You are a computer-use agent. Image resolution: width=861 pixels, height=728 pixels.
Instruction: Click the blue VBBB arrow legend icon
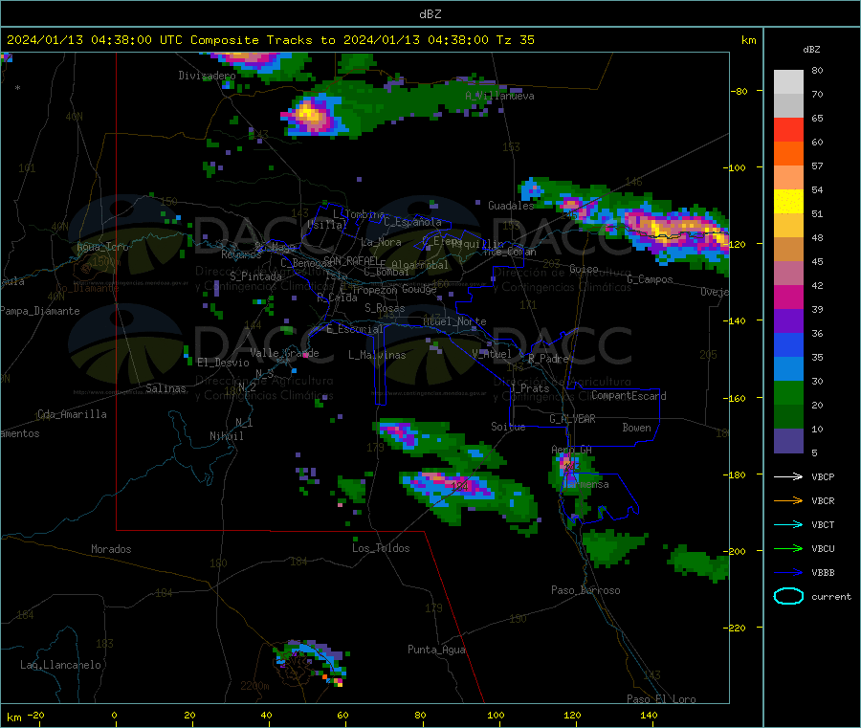tap(788, 572)
